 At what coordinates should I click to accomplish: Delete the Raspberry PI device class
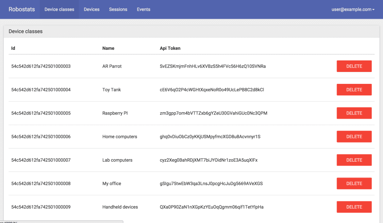click(x=354, y=113)
